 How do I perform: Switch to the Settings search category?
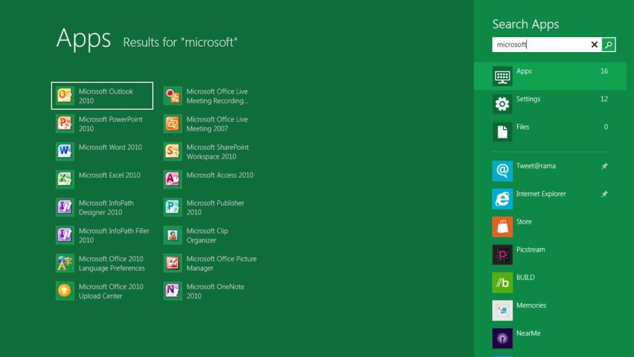[x=527, y=99]
